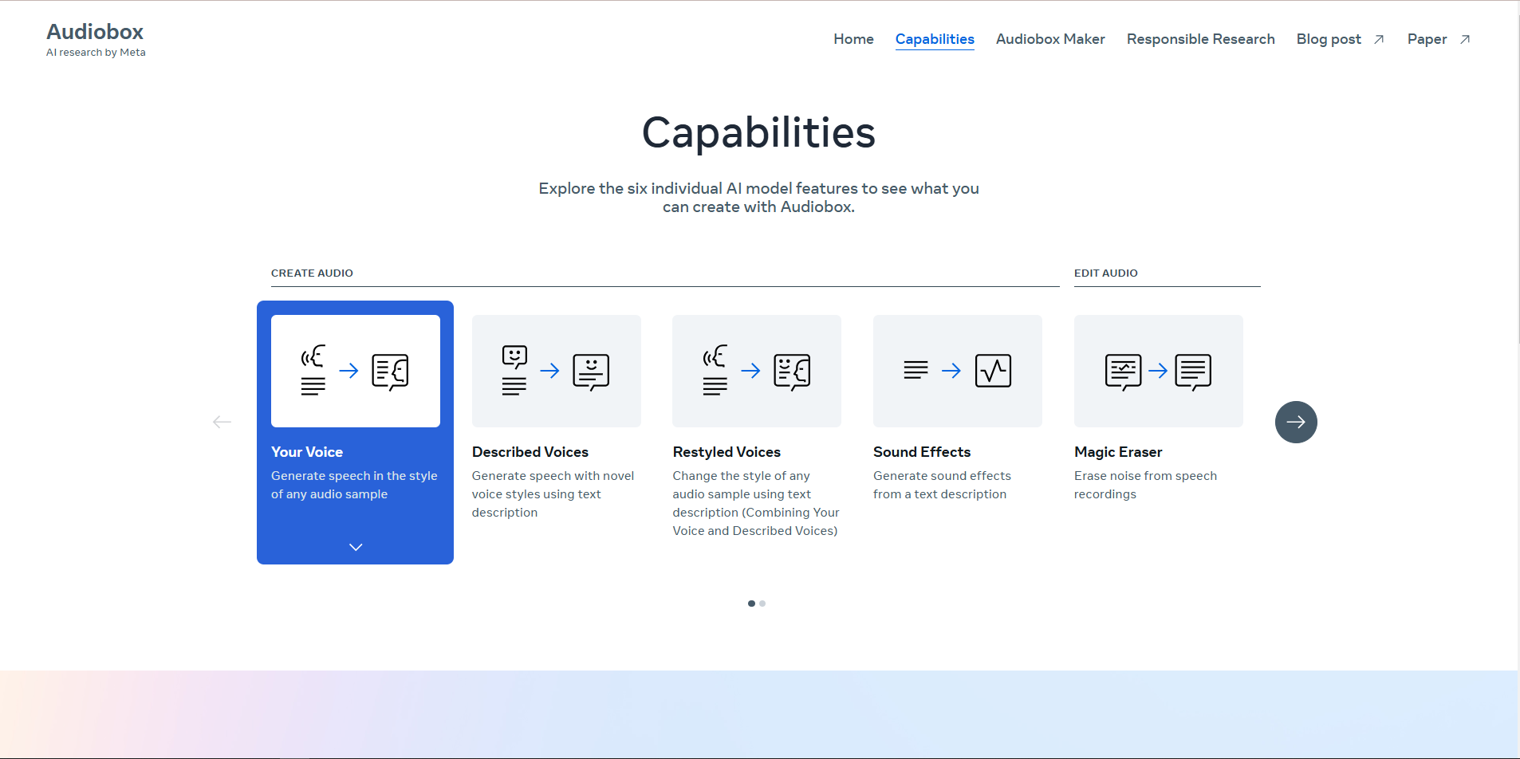The height and width of the screenshot is (759, 1520).
Task: Click the external arrow beside Blog post
Action: [1379, 39]
